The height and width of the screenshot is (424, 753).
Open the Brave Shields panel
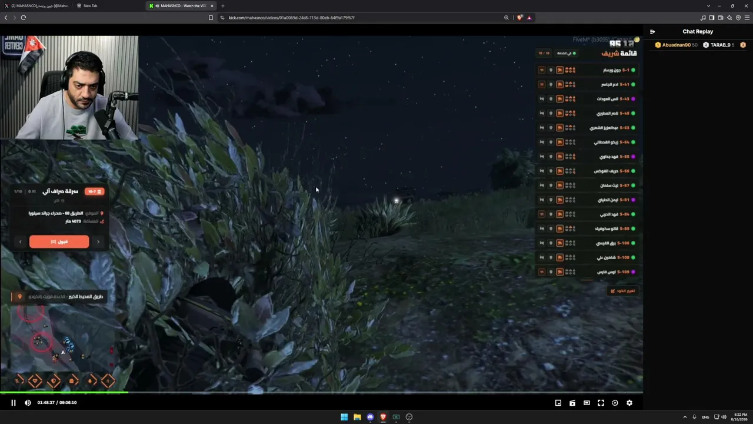pyautogui.click(x=519, y=18)
